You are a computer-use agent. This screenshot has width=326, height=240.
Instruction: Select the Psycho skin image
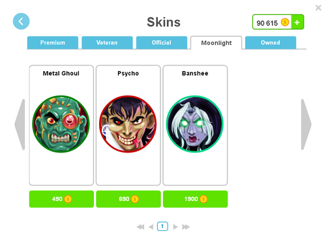click(128, 124)
